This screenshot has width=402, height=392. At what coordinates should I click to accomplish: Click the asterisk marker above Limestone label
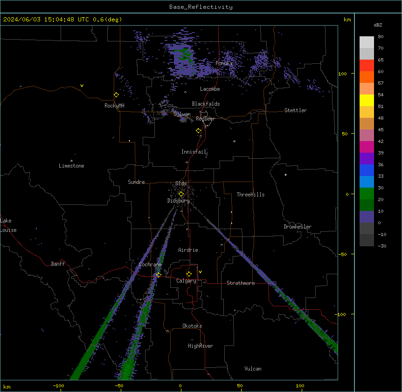(x=71, y=161)
